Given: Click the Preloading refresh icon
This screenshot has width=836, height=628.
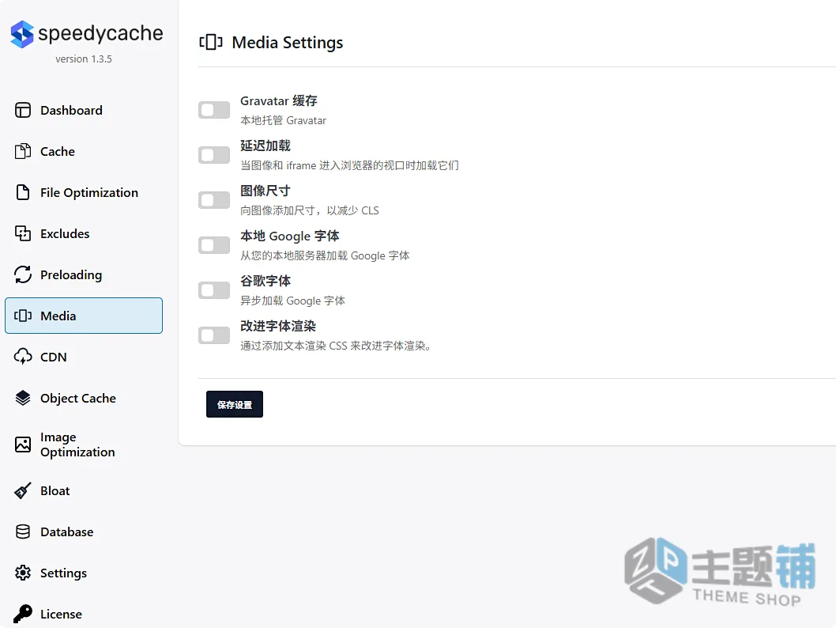Looking at the screenshot, I should tap(23, 274).
